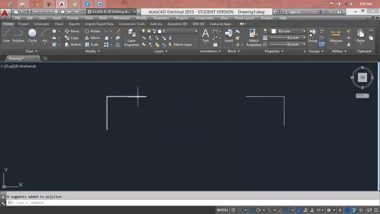Open the object color ByLayer swatch dropdown

[x=288, y=32]
